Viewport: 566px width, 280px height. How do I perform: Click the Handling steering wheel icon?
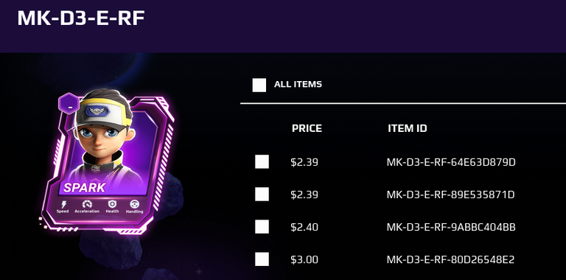(135, 204)
